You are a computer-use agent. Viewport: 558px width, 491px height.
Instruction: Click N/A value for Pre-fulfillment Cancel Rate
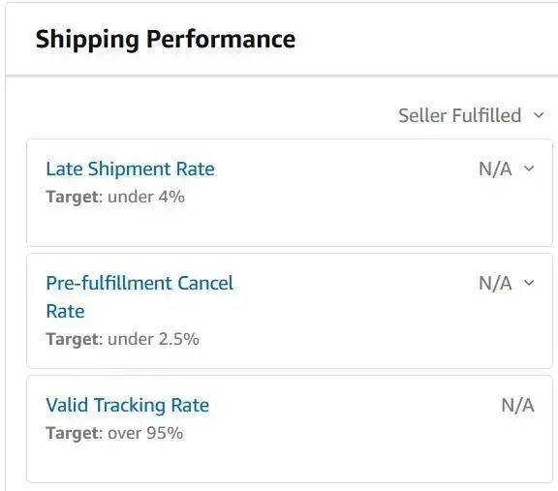click(495, 284)
